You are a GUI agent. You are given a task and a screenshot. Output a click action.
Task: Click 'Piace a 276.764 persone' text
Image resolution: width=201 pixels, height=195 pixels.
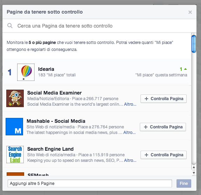[101, 127]
